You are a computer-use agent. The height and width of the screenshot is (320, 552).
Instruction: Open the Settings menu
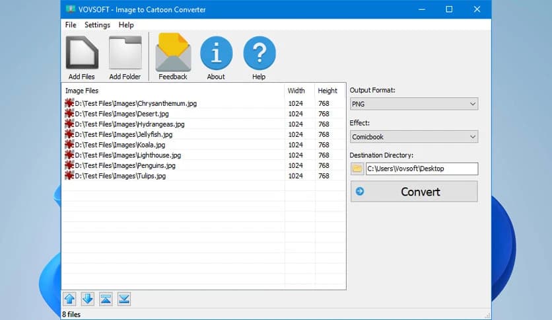(x=97, y=25)
